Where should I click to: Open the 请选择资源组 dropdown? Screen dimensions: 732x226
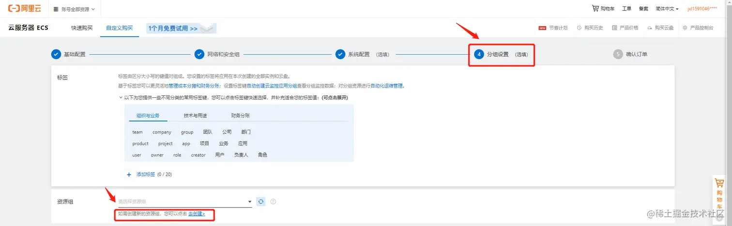[x=185, y=201]
